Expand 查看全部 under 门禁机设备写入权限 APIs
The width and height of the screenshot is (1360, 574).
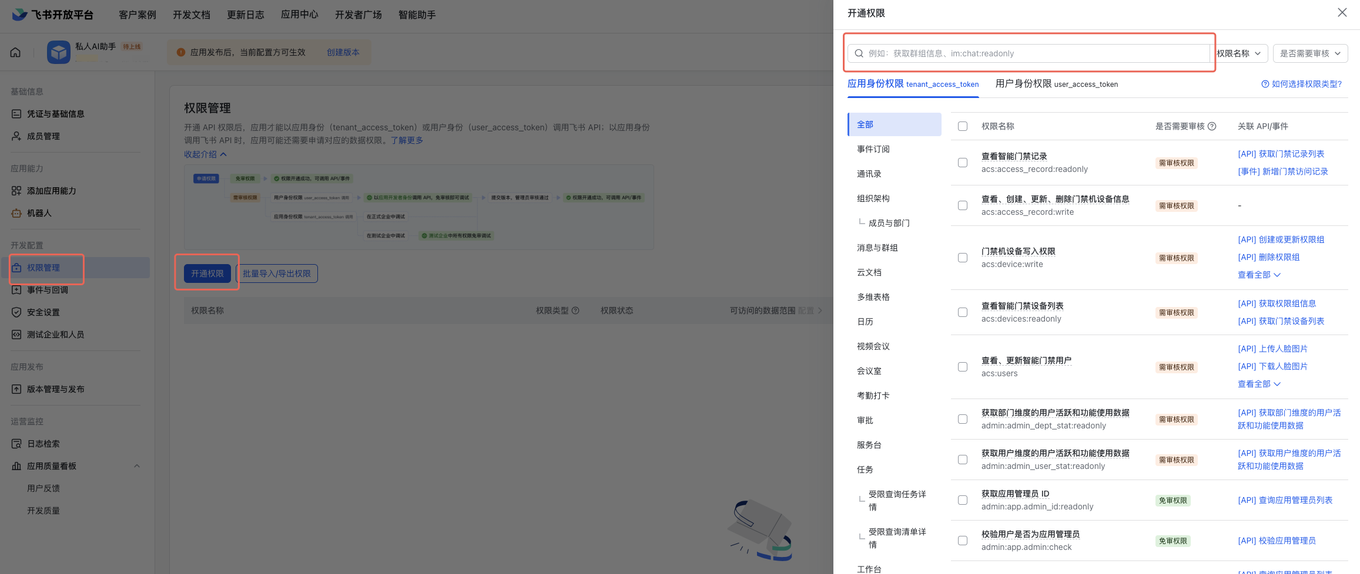[x=1259, y=275]
